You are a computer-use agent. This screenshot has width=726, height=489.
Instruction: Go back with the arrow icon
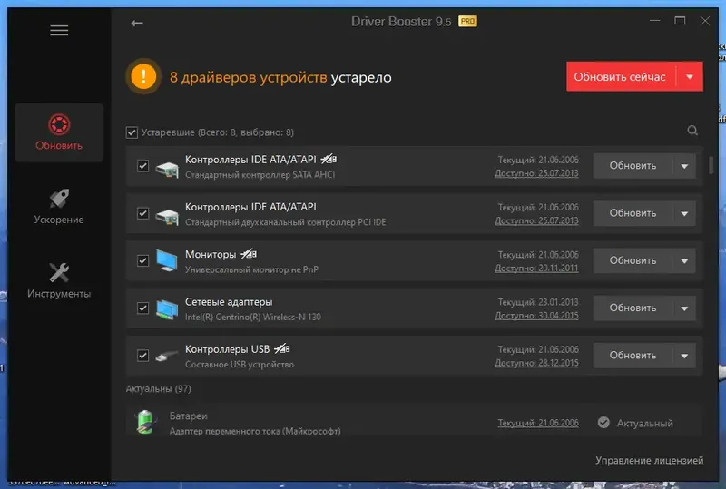pos(137,24)
